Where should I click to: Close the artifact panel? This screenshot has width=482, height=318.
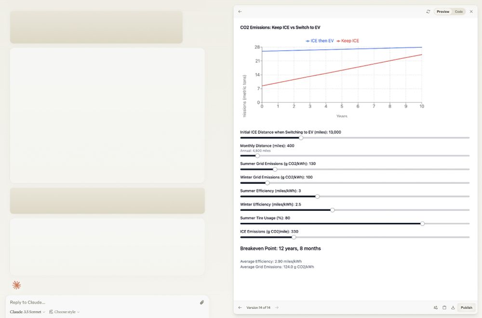471,11
